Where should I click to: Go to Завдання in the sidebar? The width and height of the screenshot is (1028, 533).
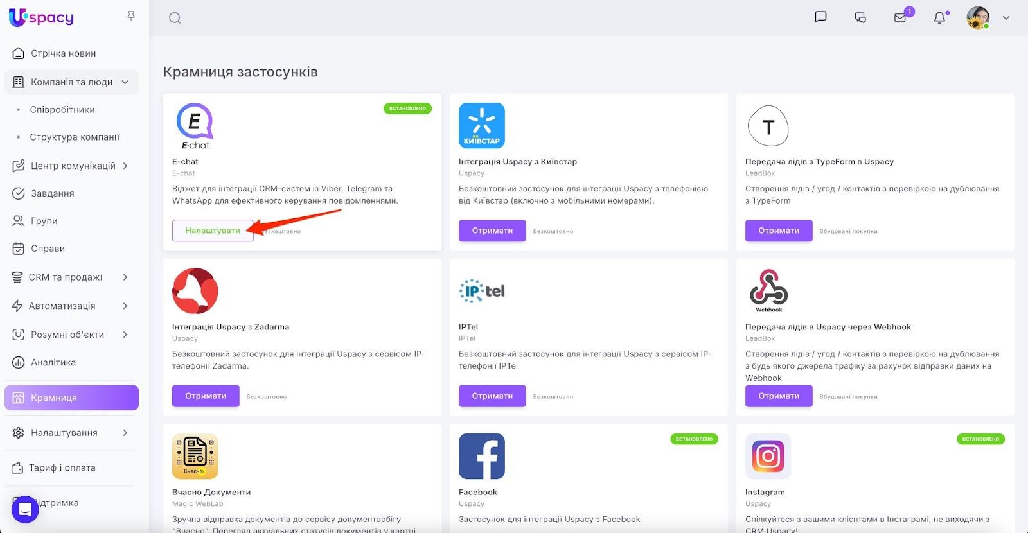[x=53, y=193]
